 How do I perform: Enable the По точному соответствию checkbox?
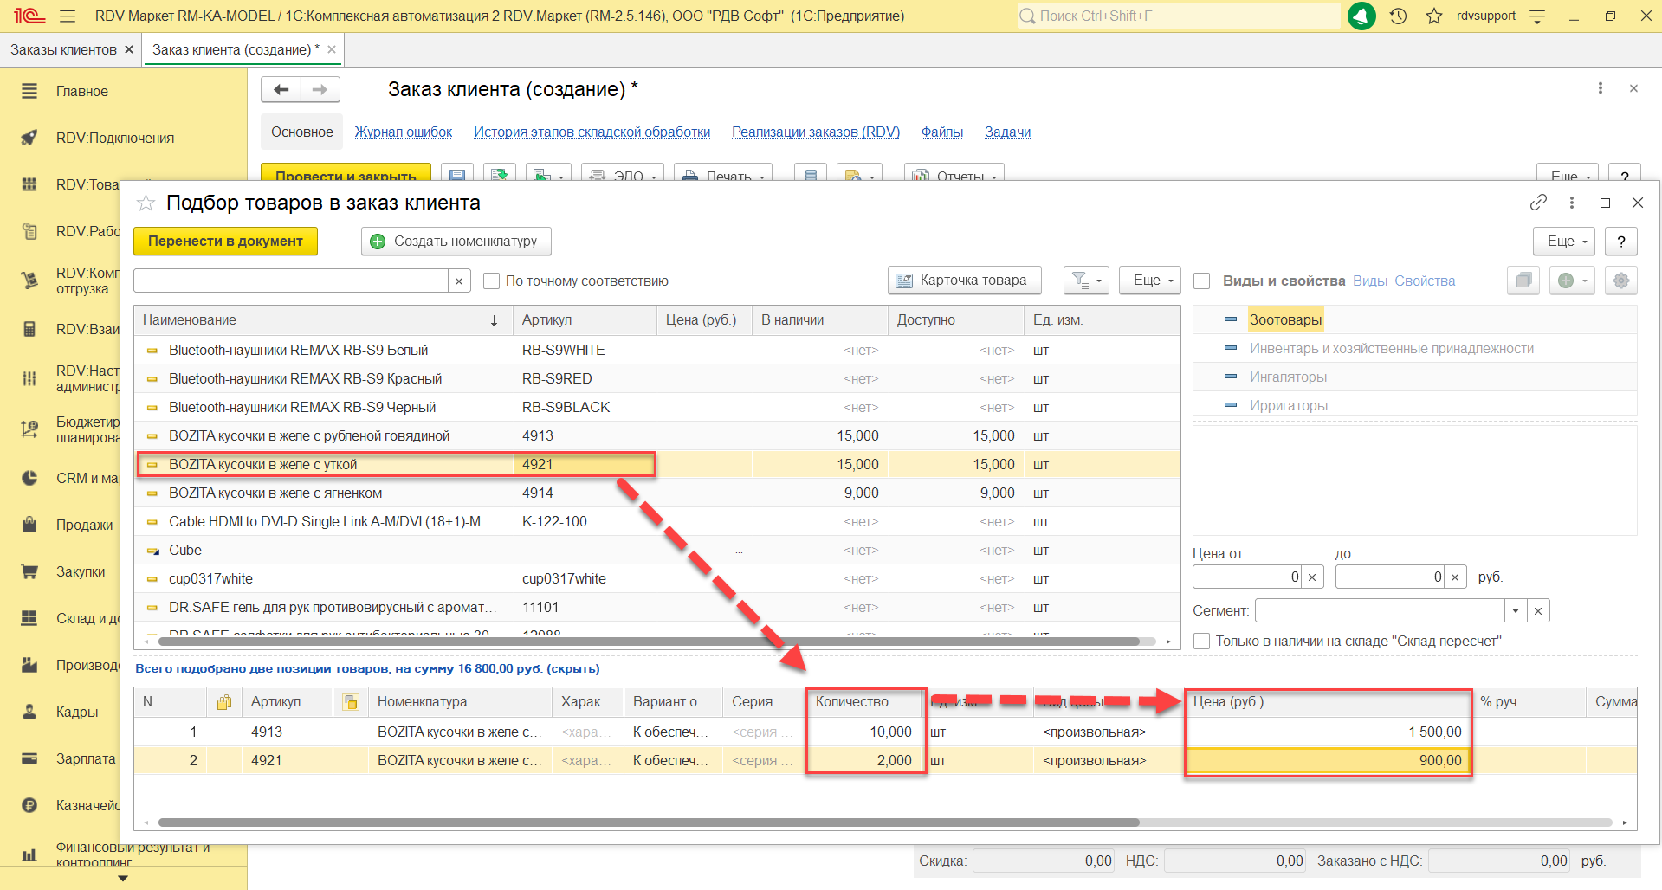[492, 281]
